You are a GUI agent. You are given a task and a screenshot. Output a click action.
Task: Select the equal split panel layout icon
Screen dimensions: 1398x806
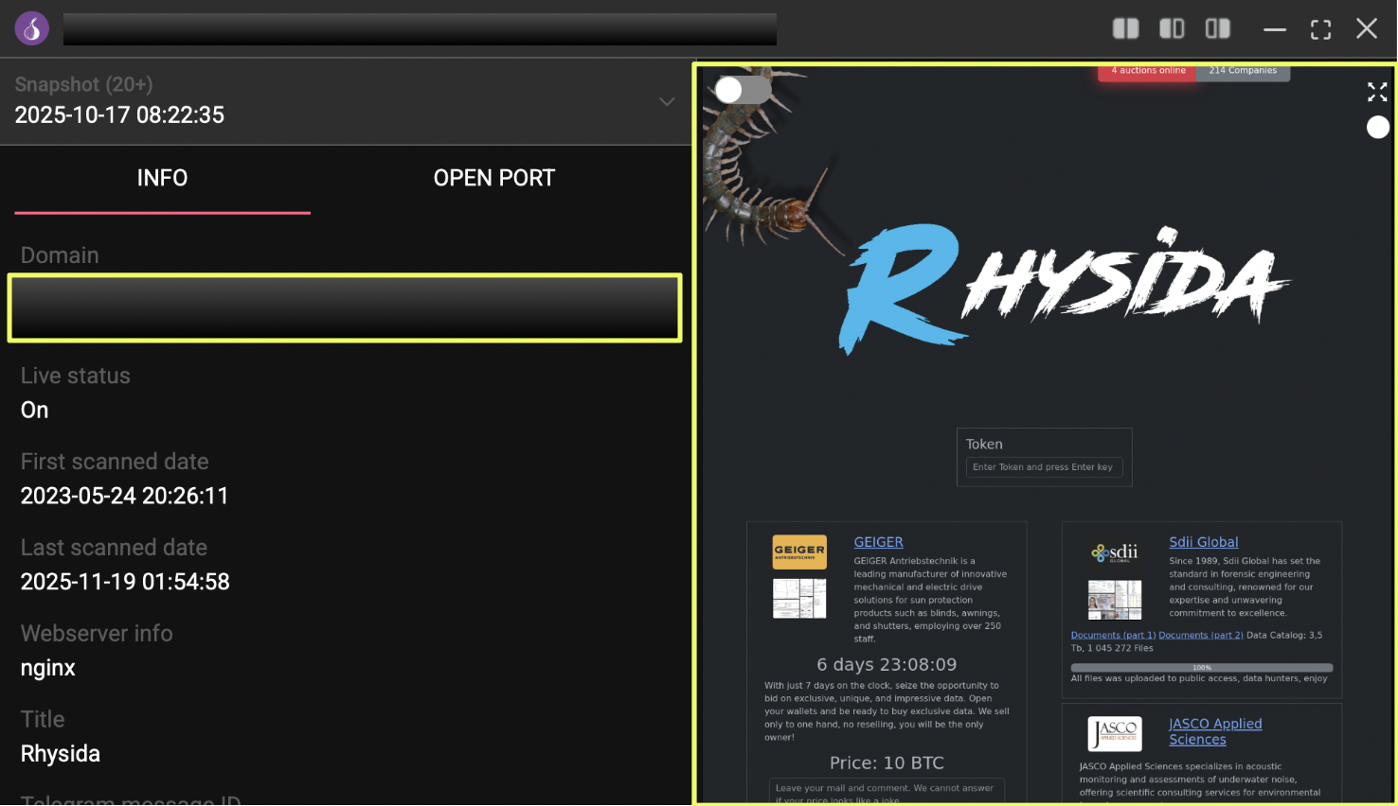(x=1125, y=28)
